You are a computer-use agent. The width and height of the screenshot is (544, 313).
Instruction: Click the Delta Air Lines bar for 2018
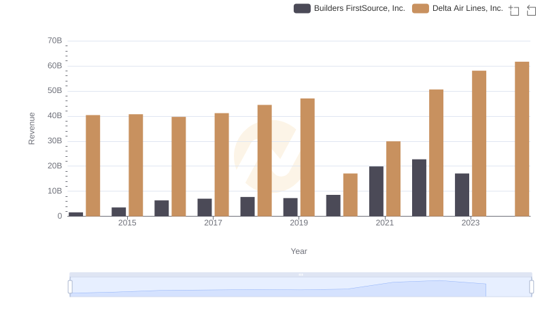265,160
